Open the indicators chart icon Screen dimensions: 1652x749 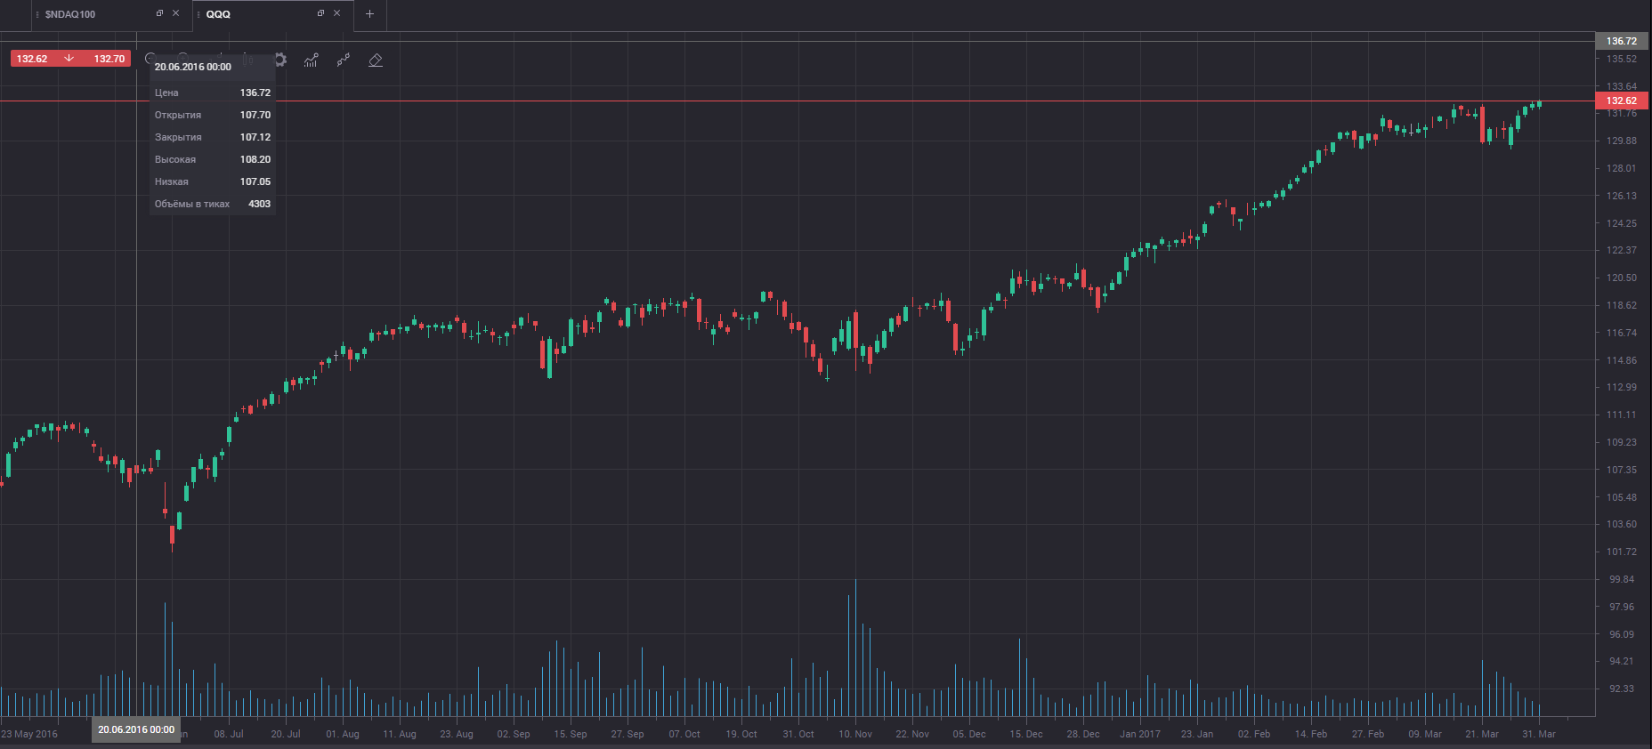pyautogui.click(x=311, y=60)
